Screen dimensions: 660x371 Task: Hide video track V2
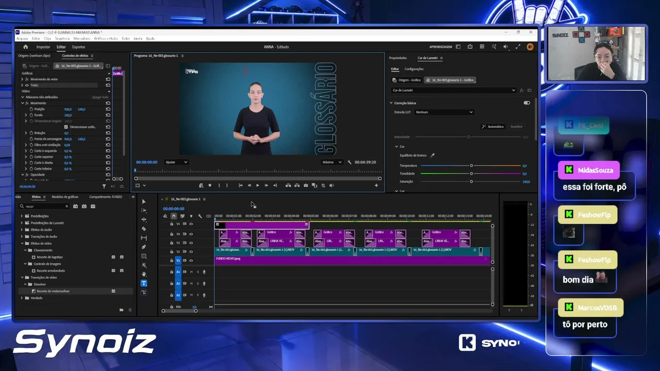coord(191,251)
